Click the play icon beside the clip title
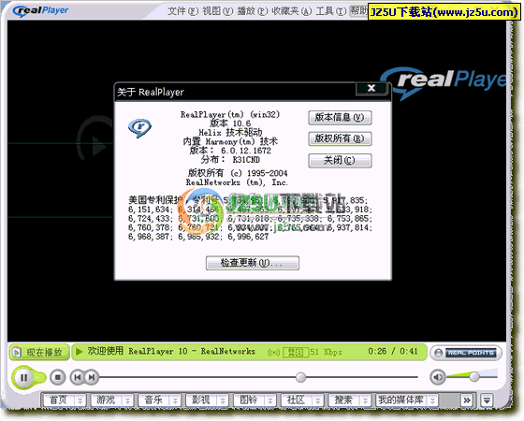This screenshot has width=524, height=421. [79, 352]
